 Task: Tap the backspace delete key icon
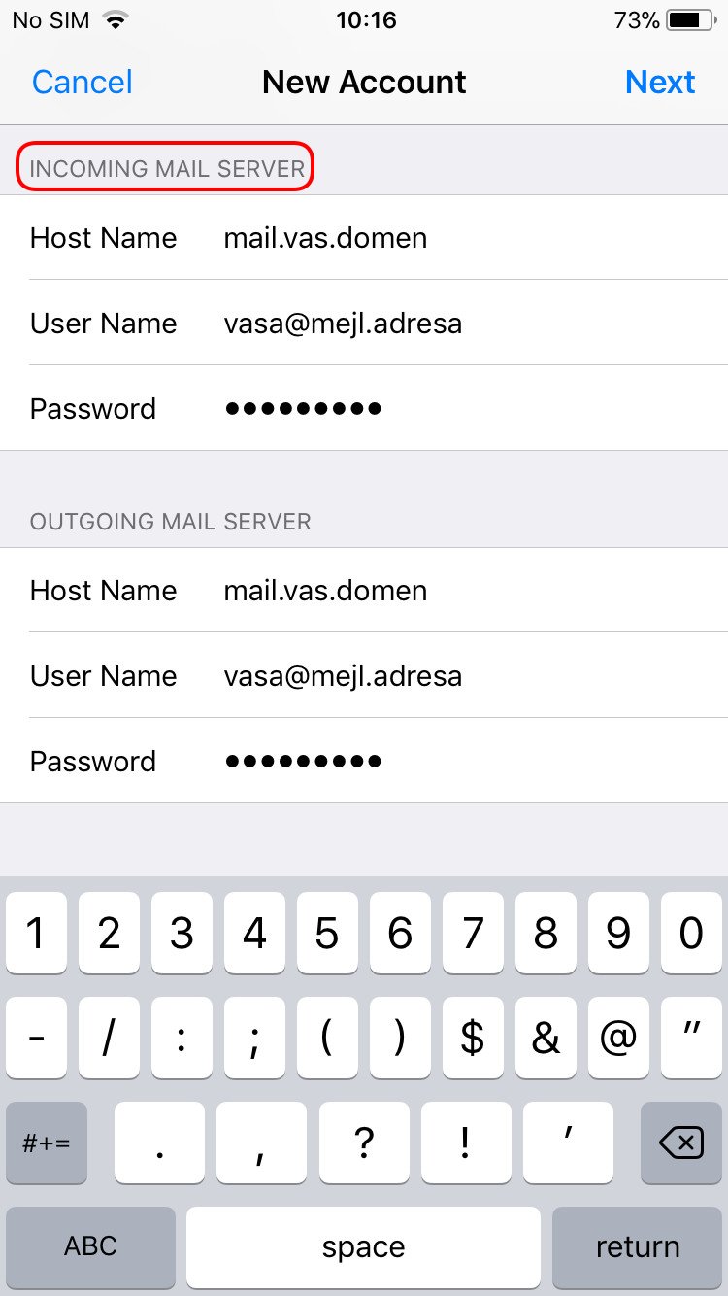pyautogui.click(x=680, y=1143)
